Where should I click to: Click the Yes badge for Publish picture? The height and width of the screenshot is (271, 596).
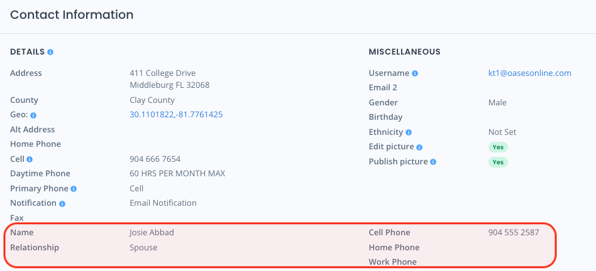[498, 162]
